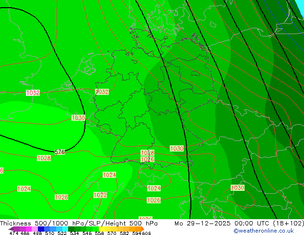Screen dimensions: 304x235
Task: Click the 1030 label nearest the 576 contour
Action: coord(78,118)
